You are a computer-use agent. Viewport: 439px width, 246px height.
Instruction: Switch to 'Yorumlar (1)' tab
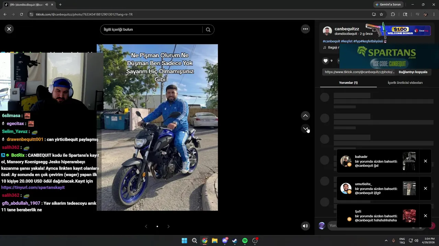click(348, 83)
